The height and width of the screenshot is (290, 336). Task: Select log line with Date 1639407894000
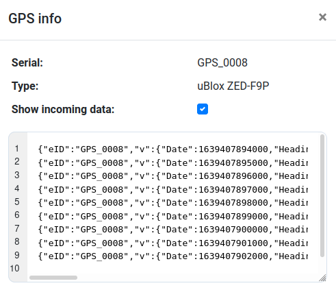(x=172, y=149)
